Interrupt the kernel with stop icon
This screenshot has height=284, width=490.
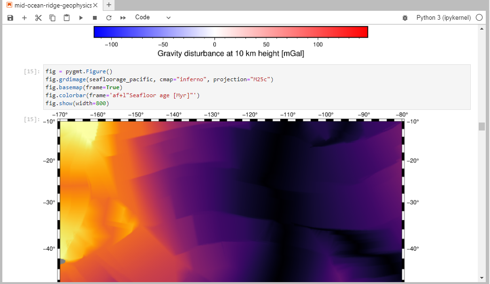point(95,18)
